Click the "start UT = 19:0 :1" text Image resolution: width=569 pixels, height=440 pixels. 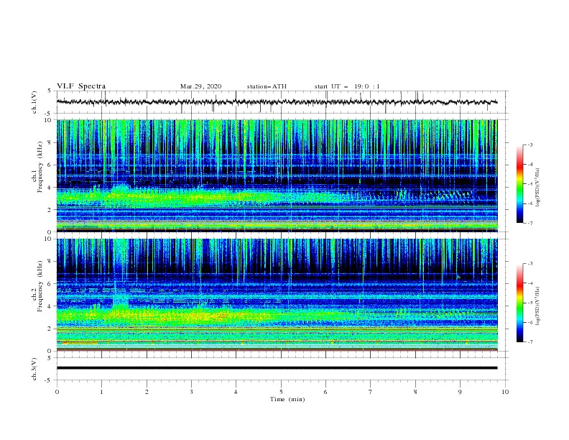(x=347, y=86)
